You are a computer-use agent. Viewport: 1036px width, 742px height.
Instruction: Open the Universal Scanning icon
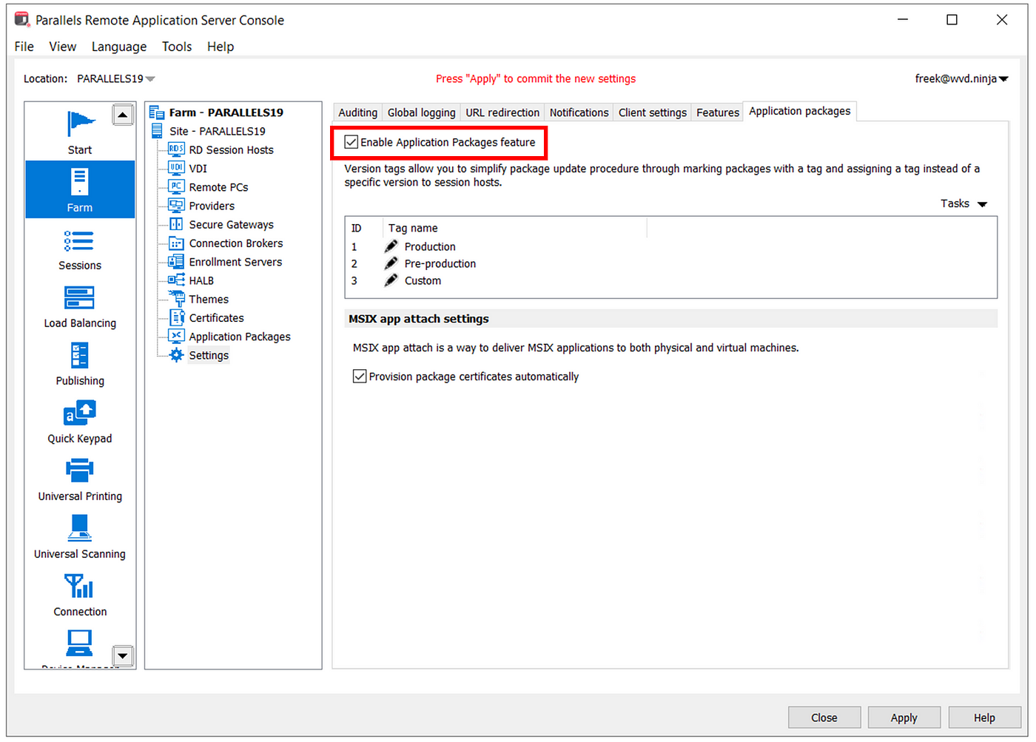pos(79,528)
